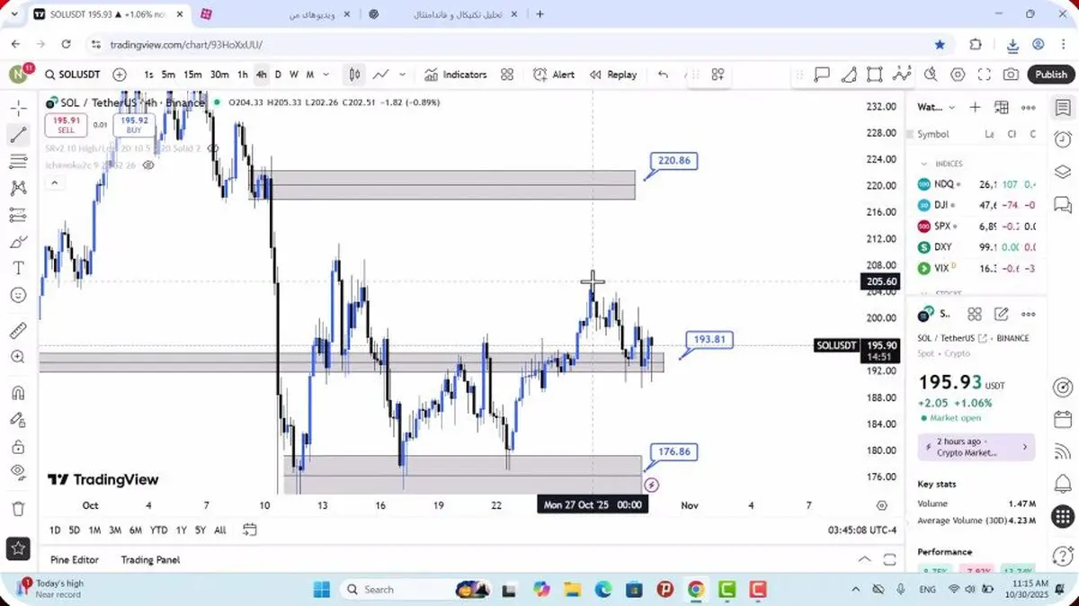
Task: Expand the Crypto Market news item
Action: [x=976, y=447]
